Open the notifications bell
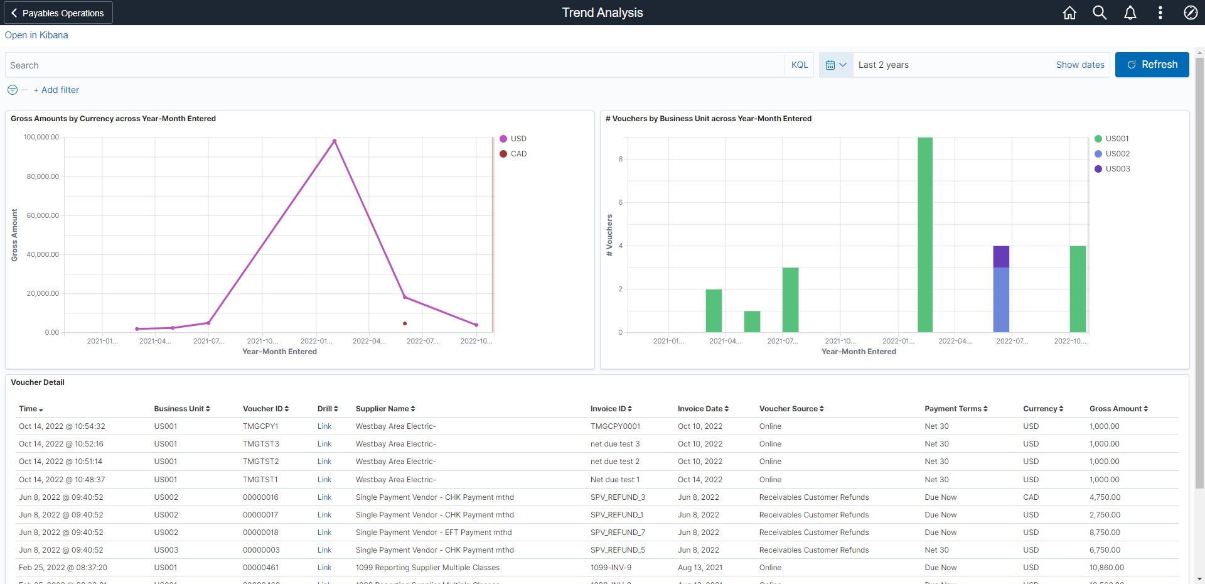1205x584 pixels. click(x=1130, y=13)
